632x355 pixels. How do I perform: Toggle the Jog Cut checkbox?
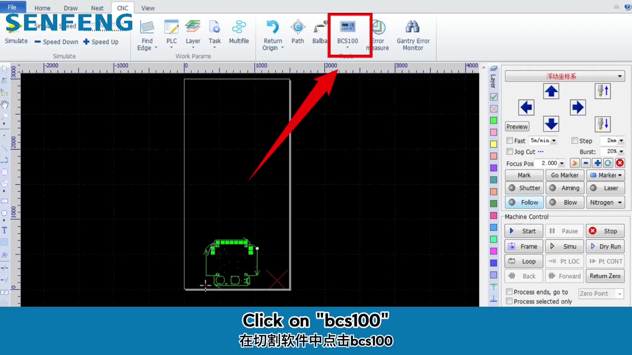(x=510, y=152)
